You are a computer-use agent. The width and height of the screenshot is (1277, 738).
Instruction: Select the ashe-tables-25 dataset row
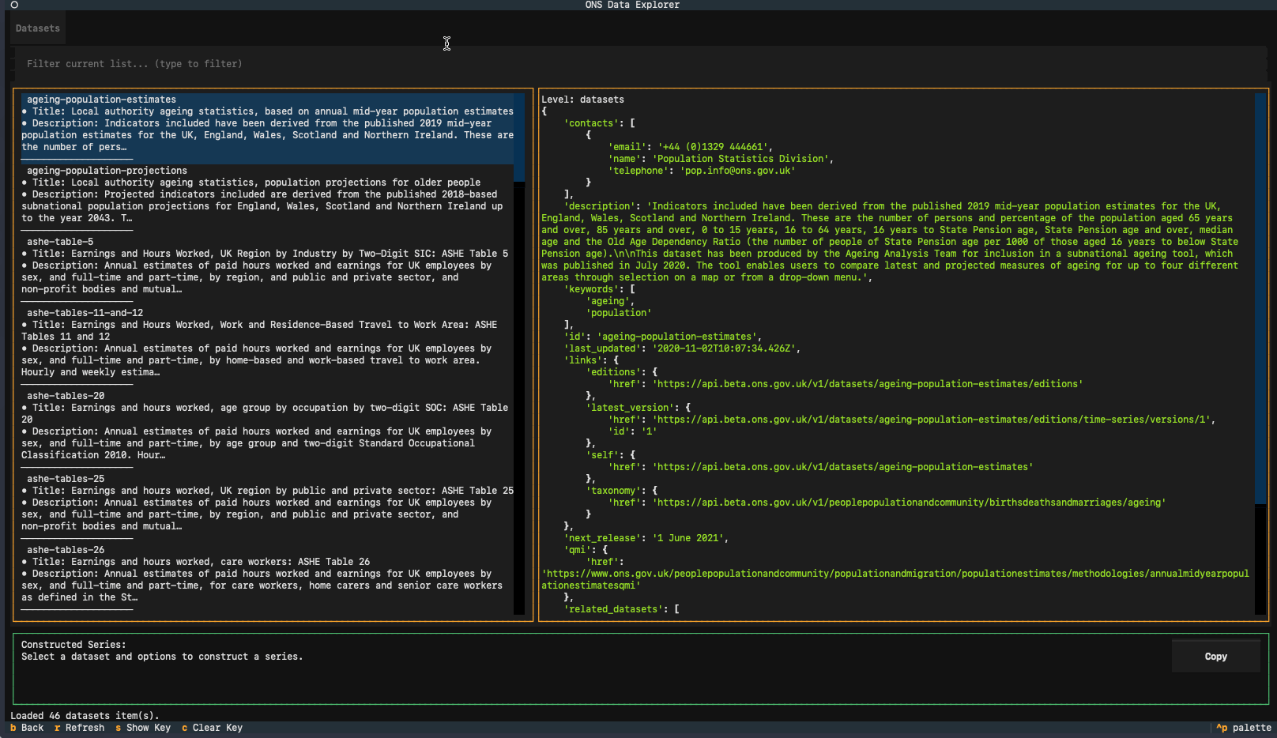coord(268,508)
